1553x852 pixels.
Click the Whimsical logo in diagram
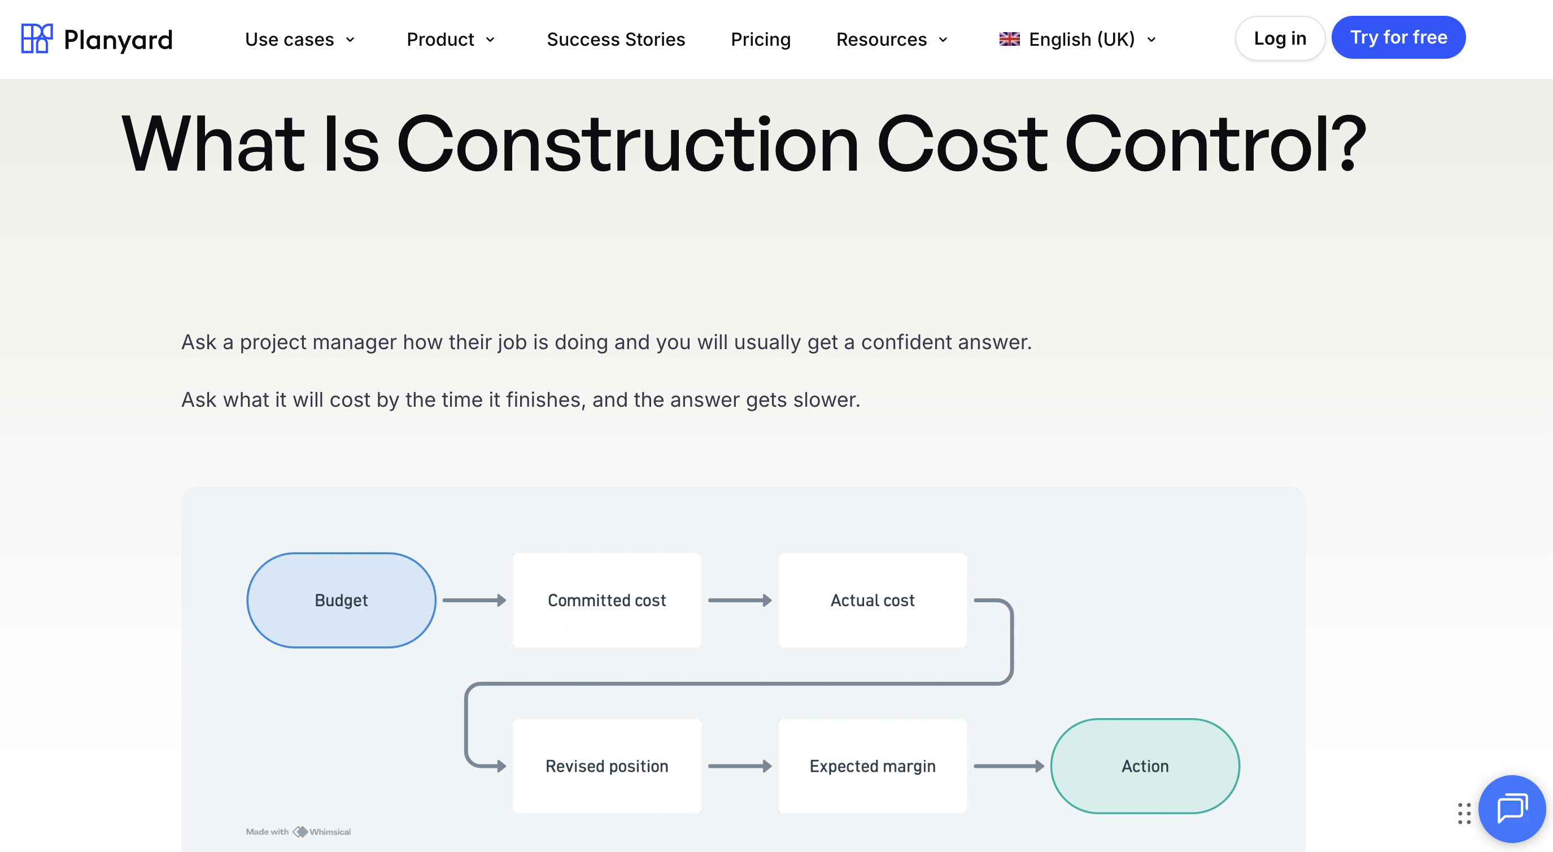(x=300, y=832)
